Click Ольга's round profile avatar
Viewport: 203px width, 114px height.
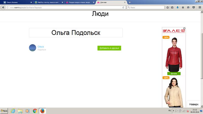[x=32, y=48]
